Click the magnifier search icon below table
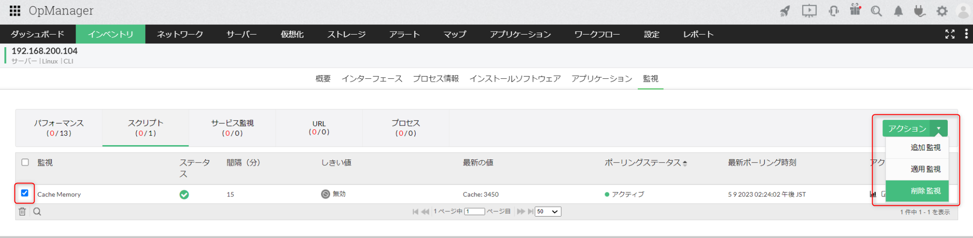 [x=37, y=212]
